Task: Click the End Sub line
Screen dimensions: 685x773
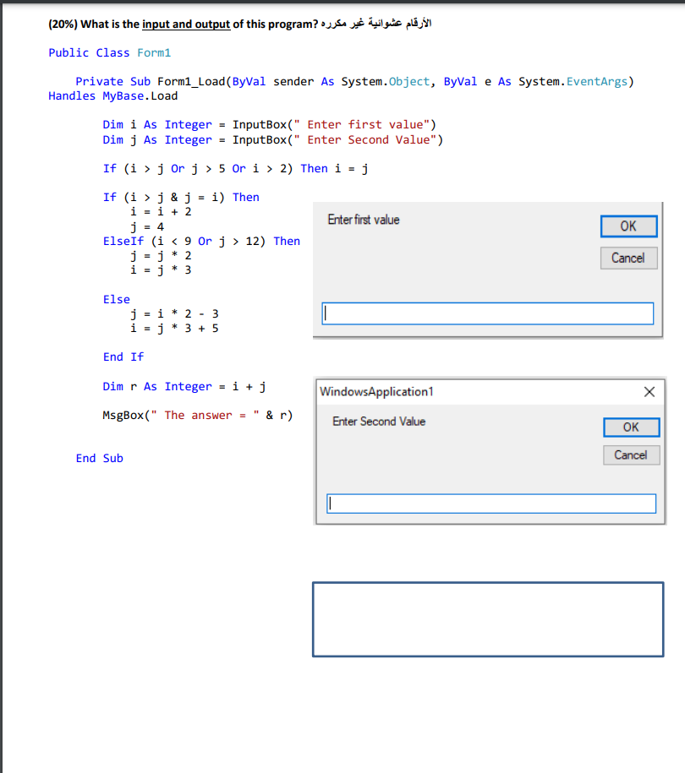Action: point(99,458)
